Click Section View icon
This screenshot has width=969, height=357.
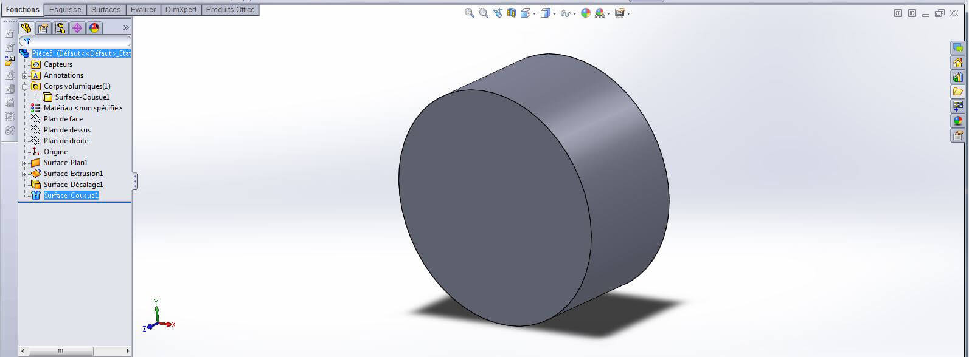tap(512, 13)
